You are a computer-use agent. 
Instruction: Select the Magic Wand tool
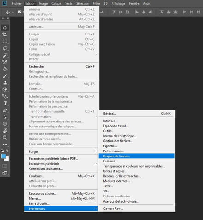click(x=5, y=55)
